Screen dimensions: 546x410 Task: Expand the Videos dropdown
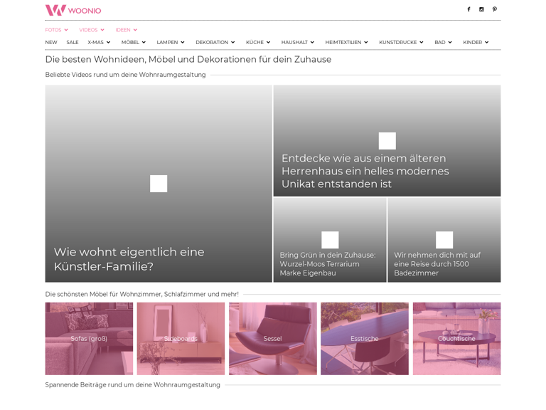pyautogui.click(x=92, y=30)
